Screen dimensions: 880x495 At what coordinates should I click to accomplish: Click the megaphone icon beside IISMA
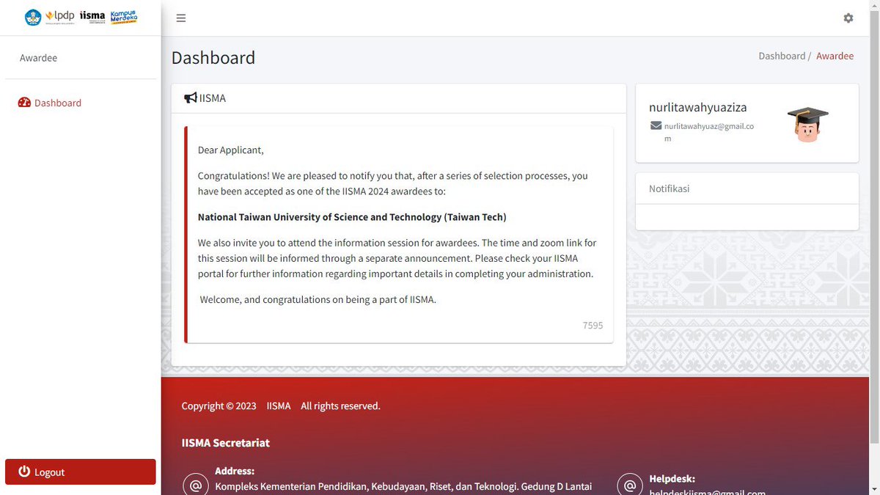coord(190,98)
